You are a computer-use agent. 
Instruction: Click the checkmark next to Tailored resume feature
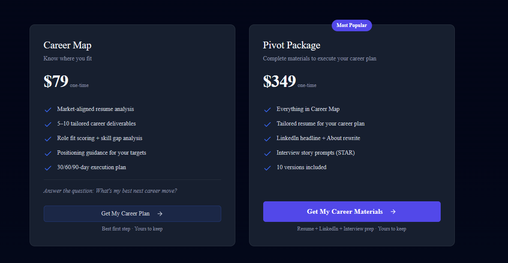(268, 124)
